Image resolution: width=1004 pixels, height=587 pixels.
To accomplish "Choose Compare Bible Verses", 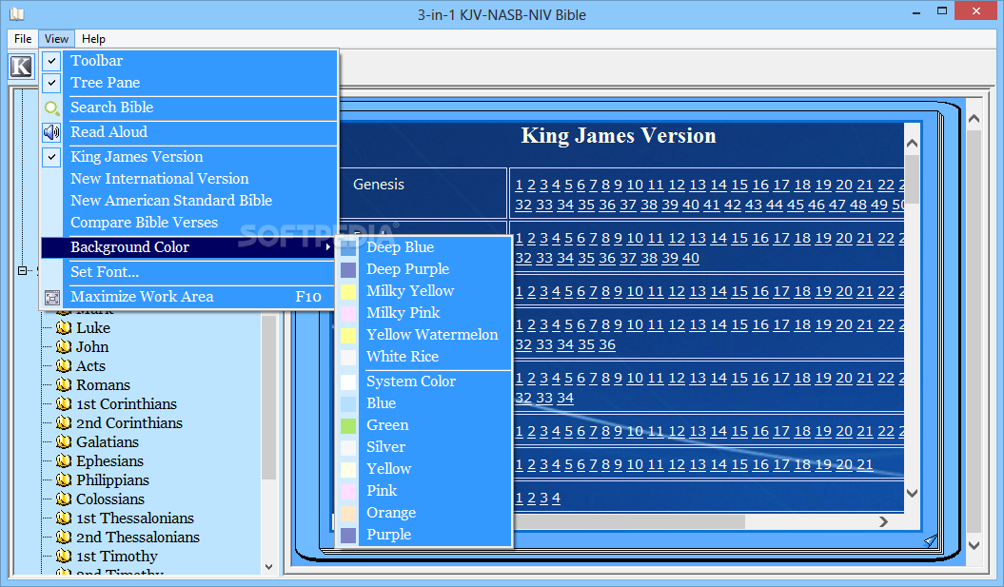I will 144,222.
